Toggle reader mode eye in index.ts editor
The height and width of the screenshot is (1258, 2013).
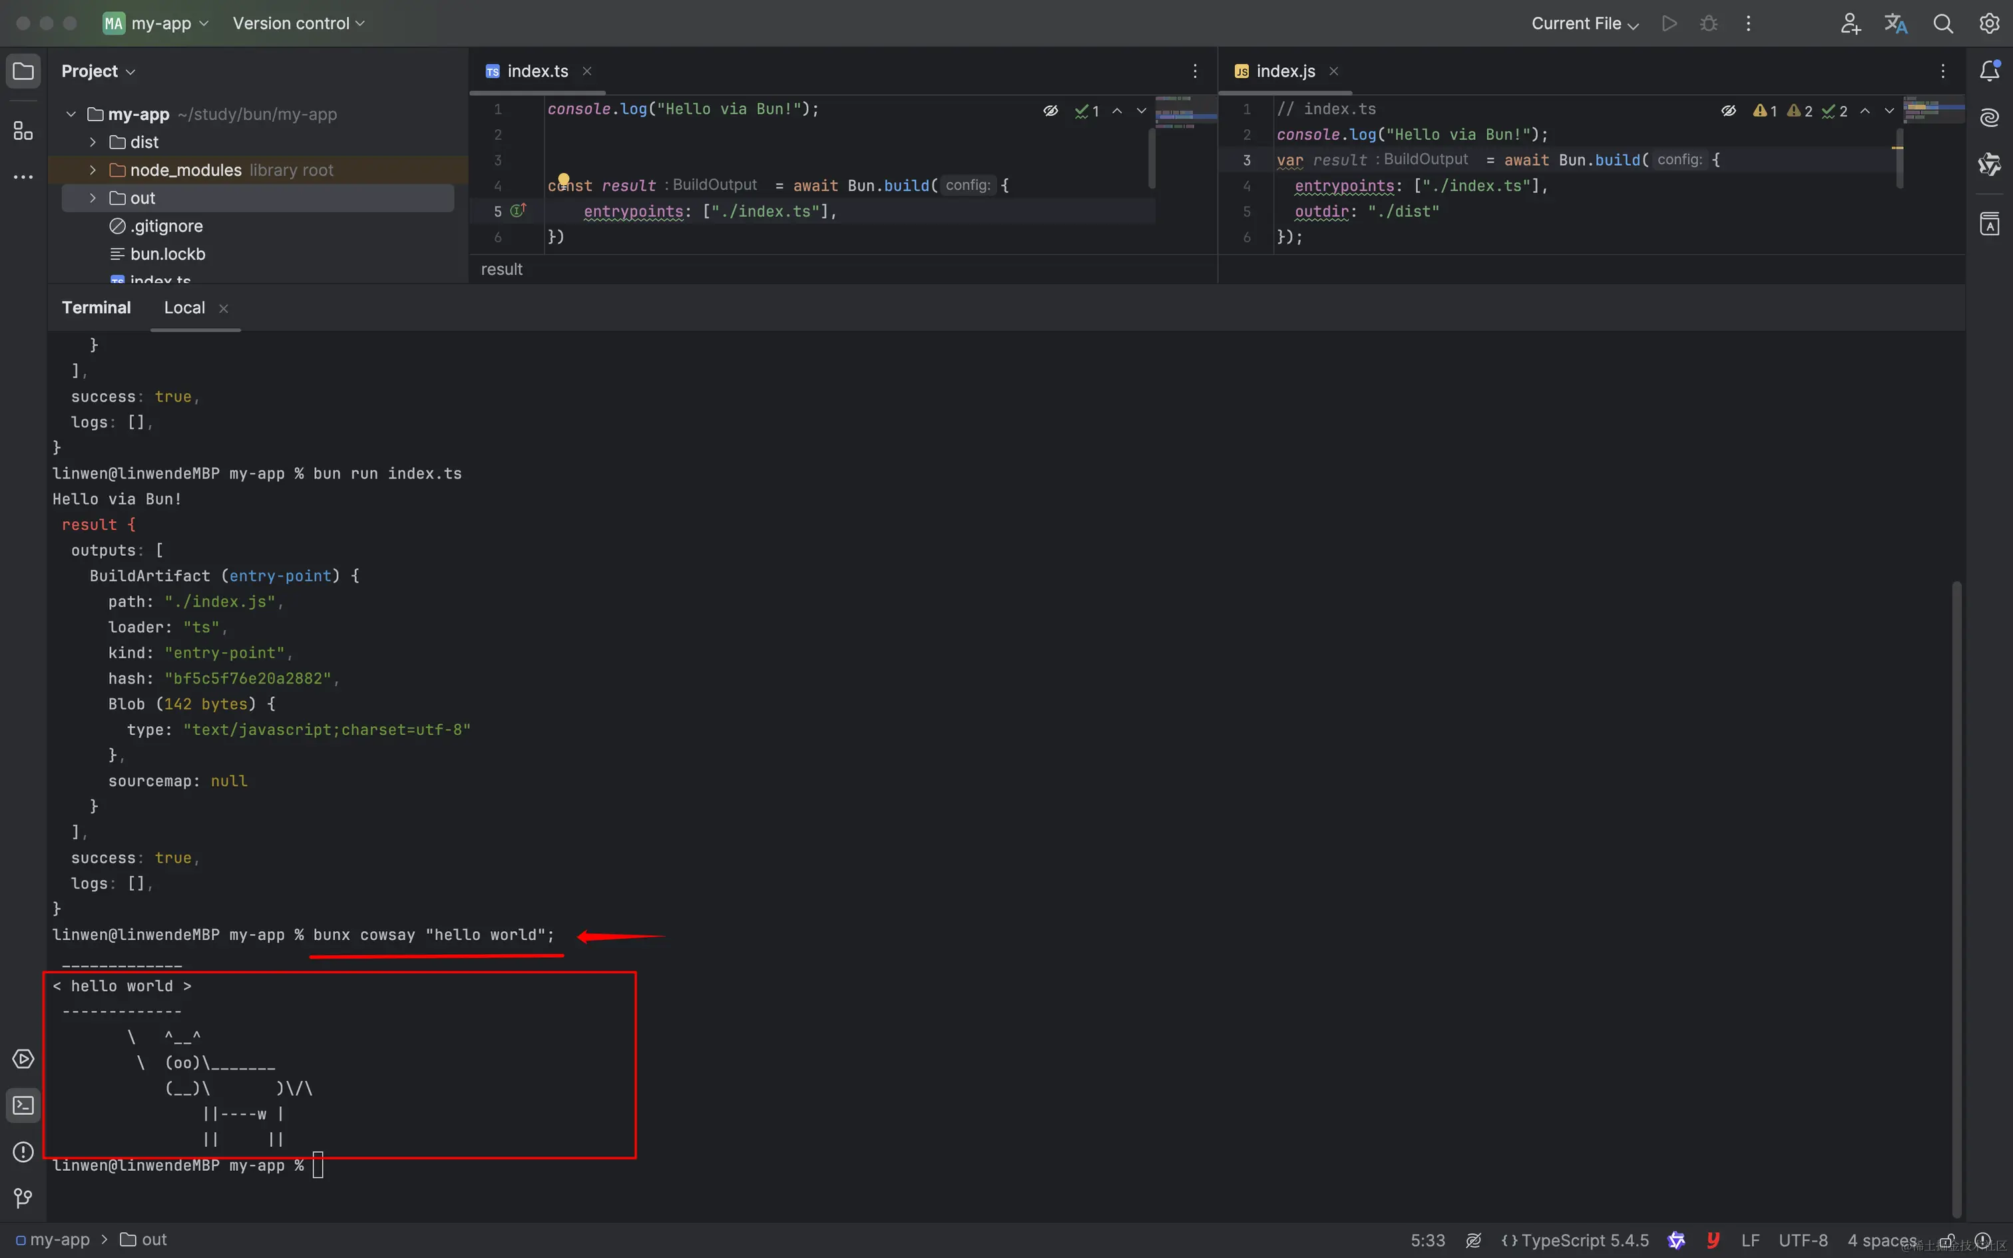(1050, 110)
